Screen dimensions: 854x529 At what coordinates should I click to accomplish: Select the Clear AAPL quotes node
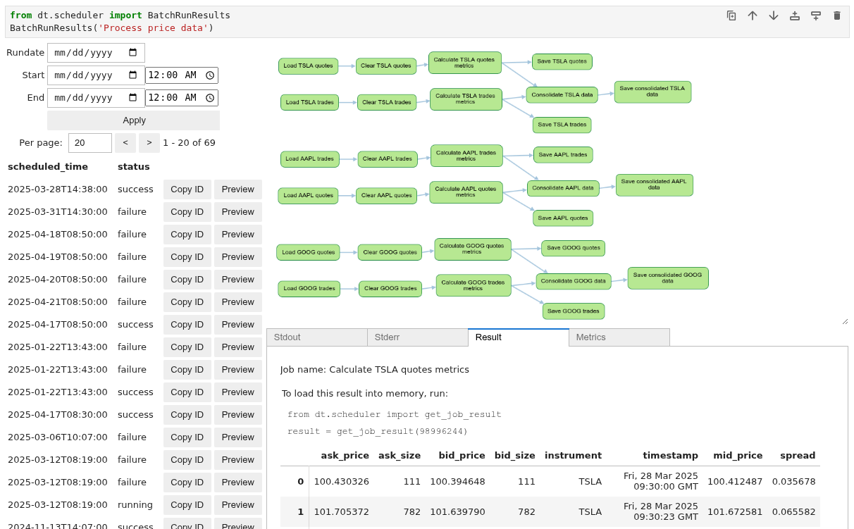click(386, 196)
